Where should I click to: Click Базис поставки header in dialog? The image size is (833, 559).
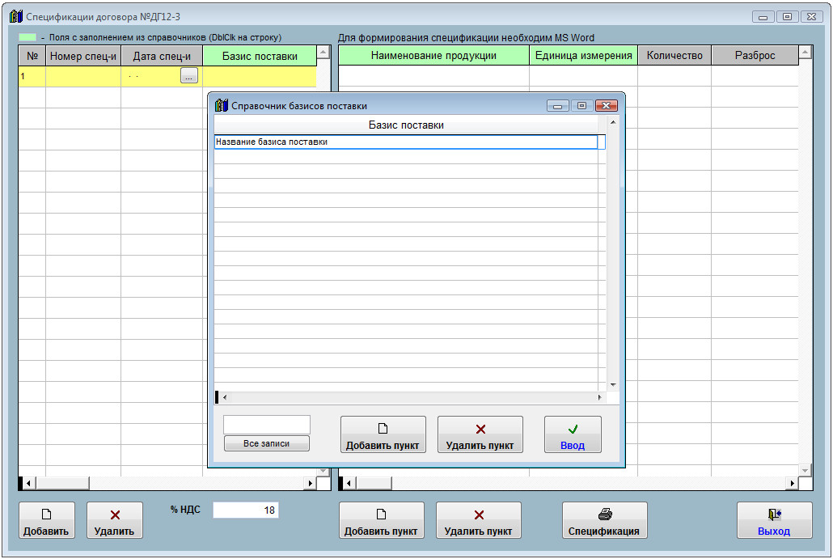click(x=406, y=125)
